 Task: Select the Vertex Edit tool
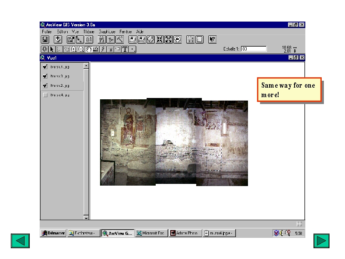point(59,49)
